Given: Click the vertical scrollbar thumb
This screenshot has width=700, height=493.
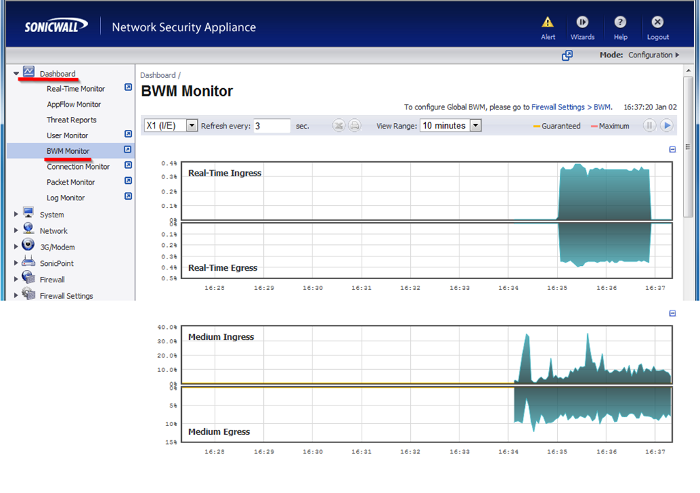Looking at the screenshot, I should pyautogui.click(x=688, y=147).
